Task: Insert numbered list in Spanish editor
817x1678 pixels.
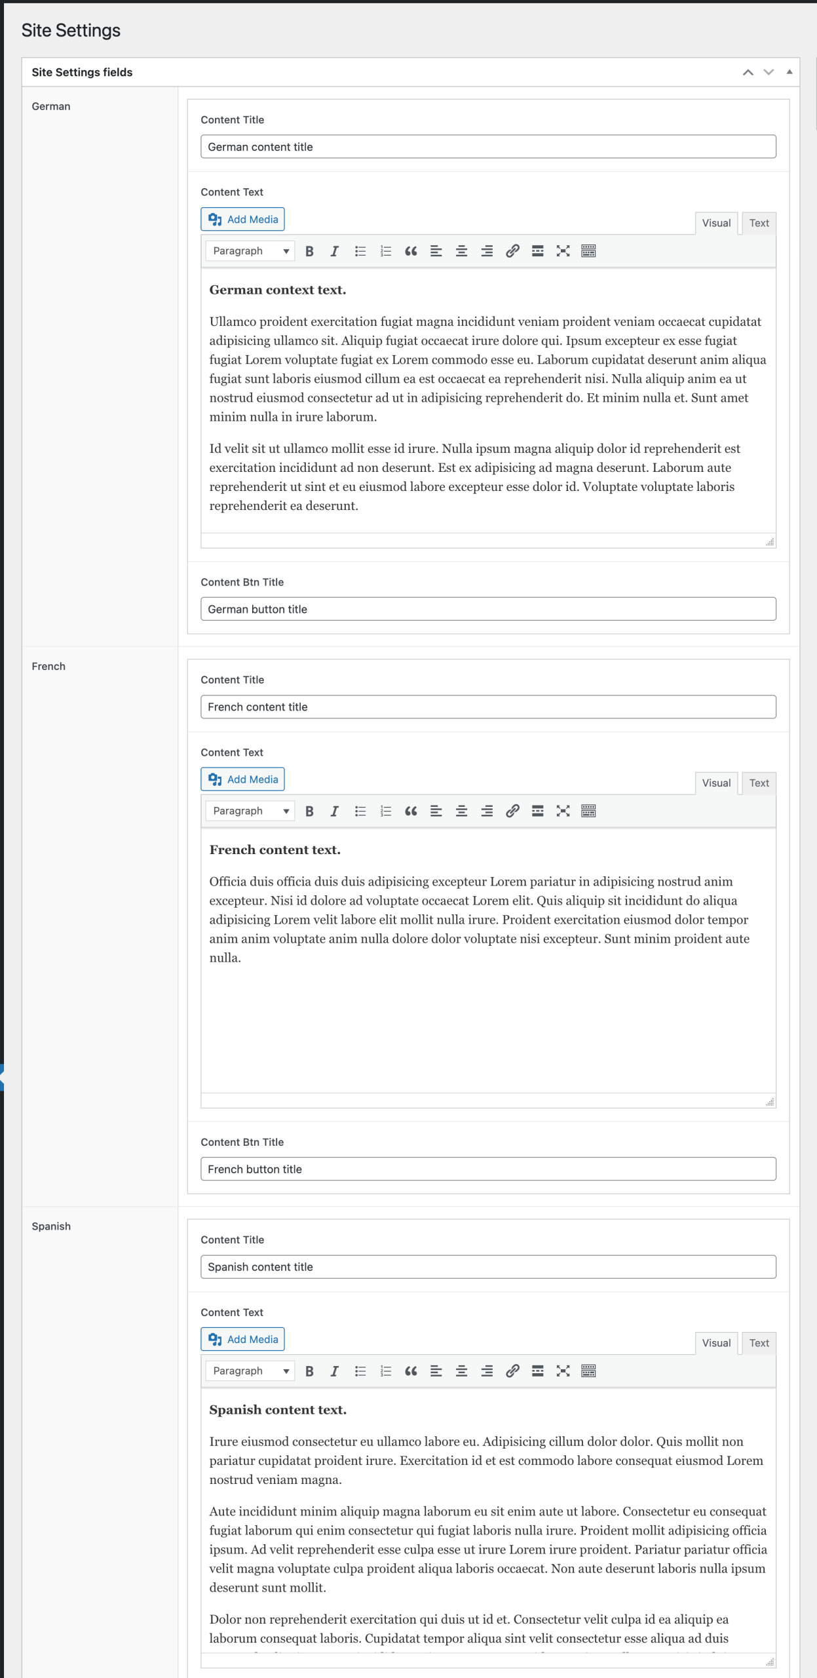Action: 385,1371
